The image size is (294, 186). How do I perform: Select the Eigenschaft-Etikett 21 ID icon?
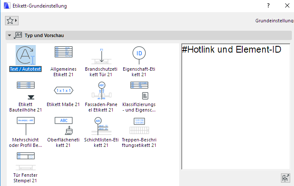(139, 56)
